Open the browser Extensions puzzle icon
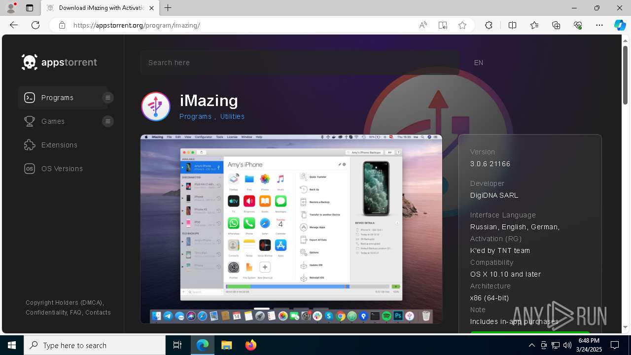The image size is (631, 355). point(489,25)
